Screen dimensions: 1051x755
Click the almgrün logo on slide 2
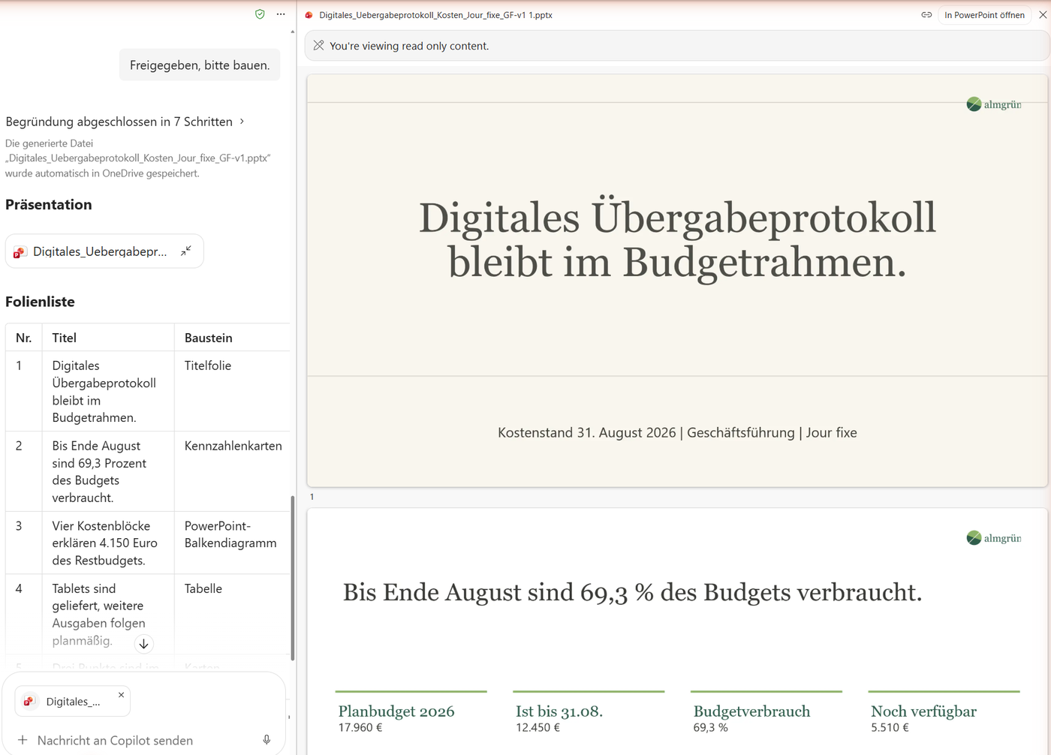(x=994, y=538)
